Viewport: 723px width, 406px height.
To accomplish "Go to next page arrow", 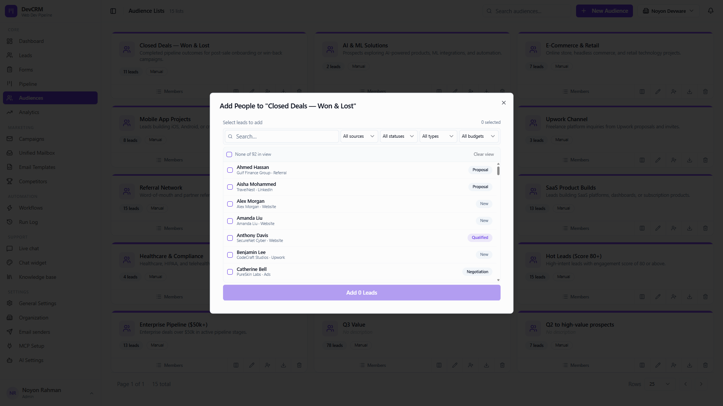I will point(701,384).
